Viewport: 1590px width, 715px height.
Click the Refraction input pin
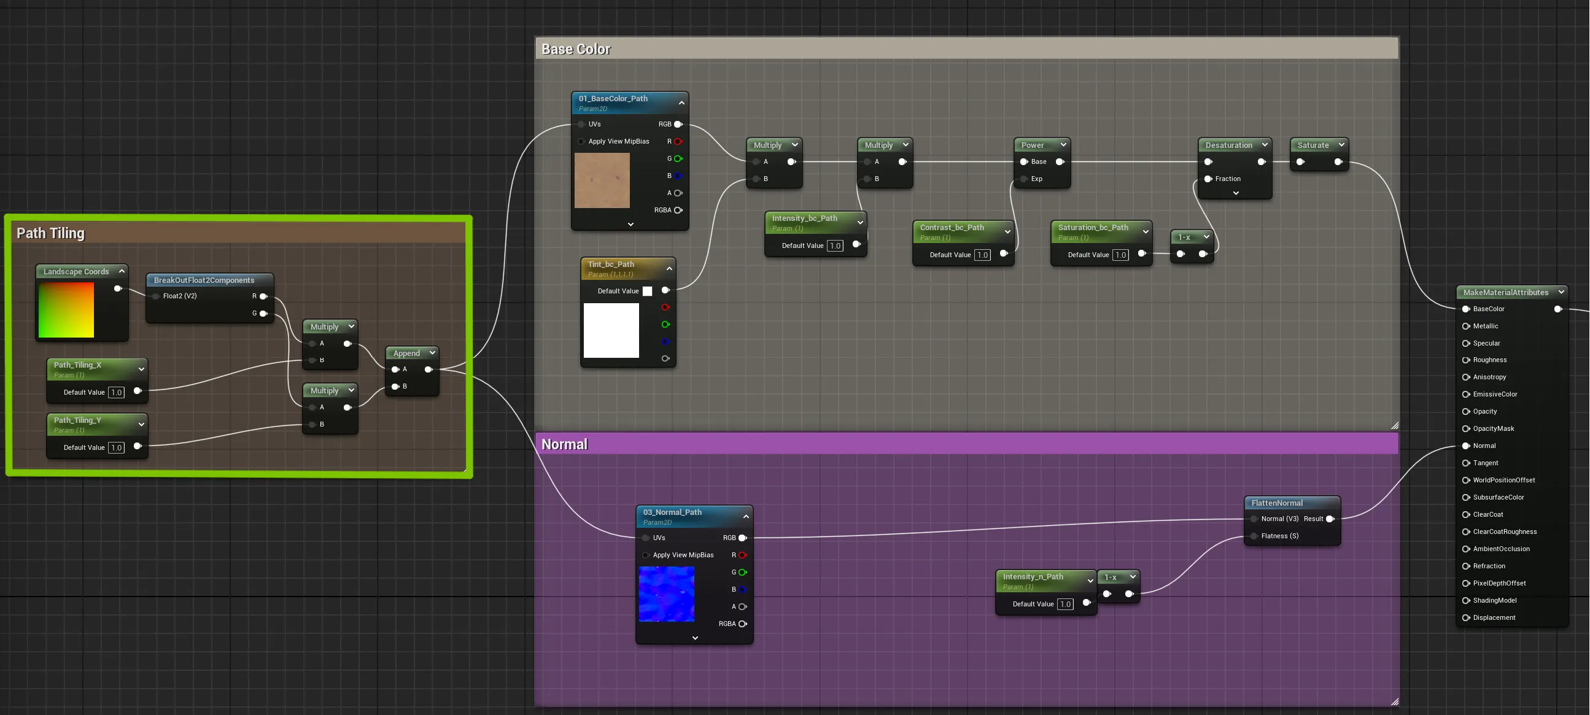point(1466,566)
